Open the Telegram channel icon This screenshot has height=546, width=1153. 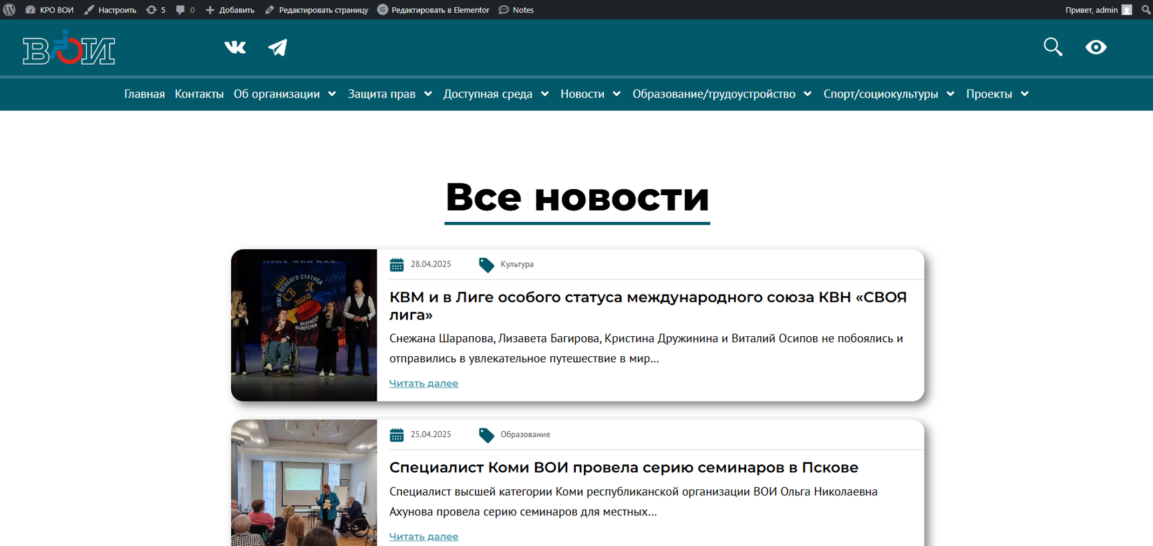coord(278,47)
